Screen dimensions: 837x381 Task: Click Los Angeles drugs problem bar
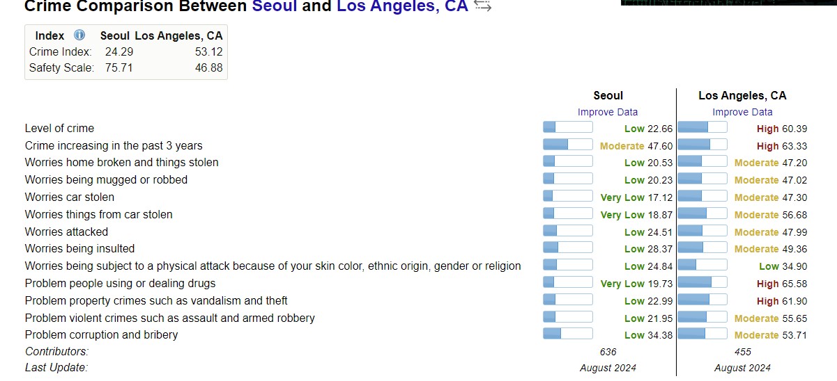click(x=702, y=283)
